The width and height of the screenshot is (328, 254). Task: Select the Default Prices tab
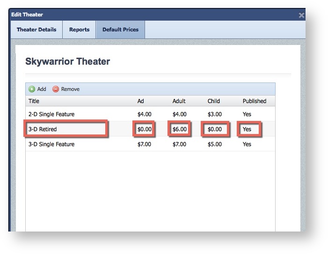120,30
